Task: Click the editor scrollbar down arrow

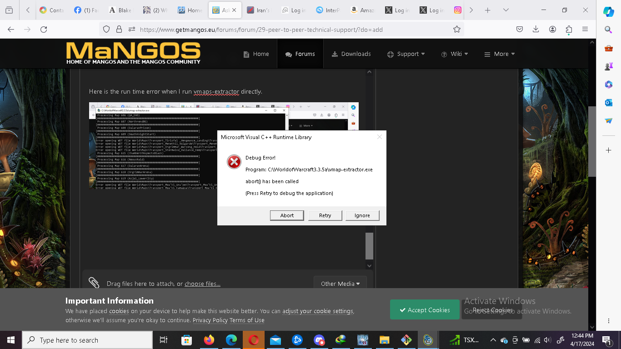Action: [x=369, y=266]
